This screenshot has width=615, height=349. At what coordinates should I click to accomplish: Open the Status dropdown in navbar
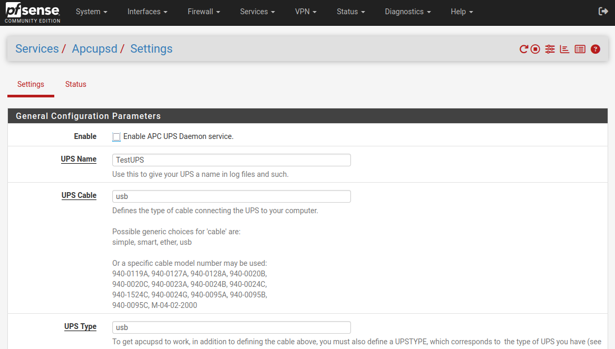350,12
